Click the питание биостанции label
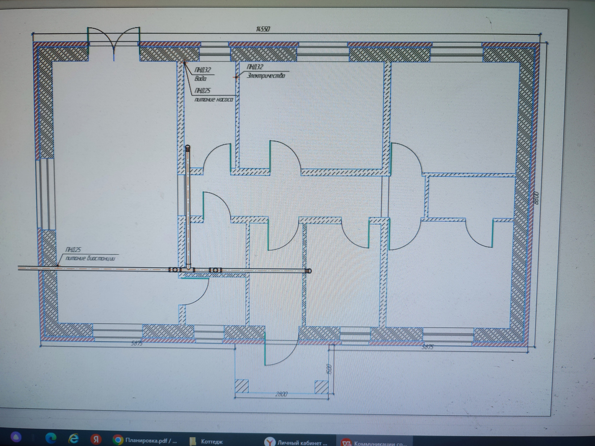 (90, 258)
